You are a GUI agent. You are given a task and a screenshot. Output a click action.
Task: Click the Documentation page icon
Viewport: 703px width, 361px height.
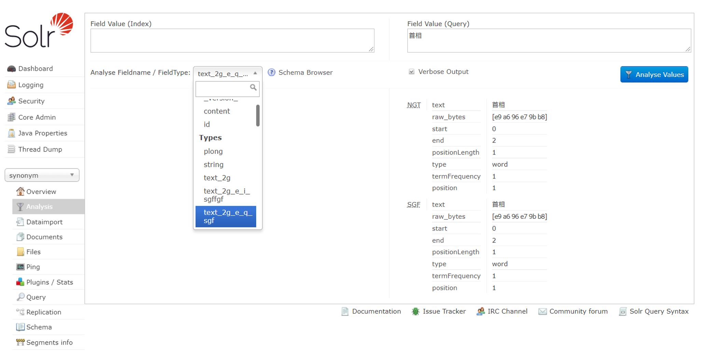pyautogui.click(x=345, y=311)
